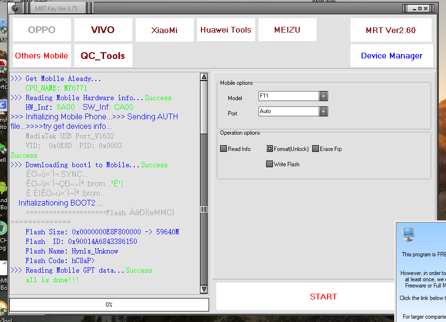Click 'Flash Code: hC8aP>' log line

point(60,261)
